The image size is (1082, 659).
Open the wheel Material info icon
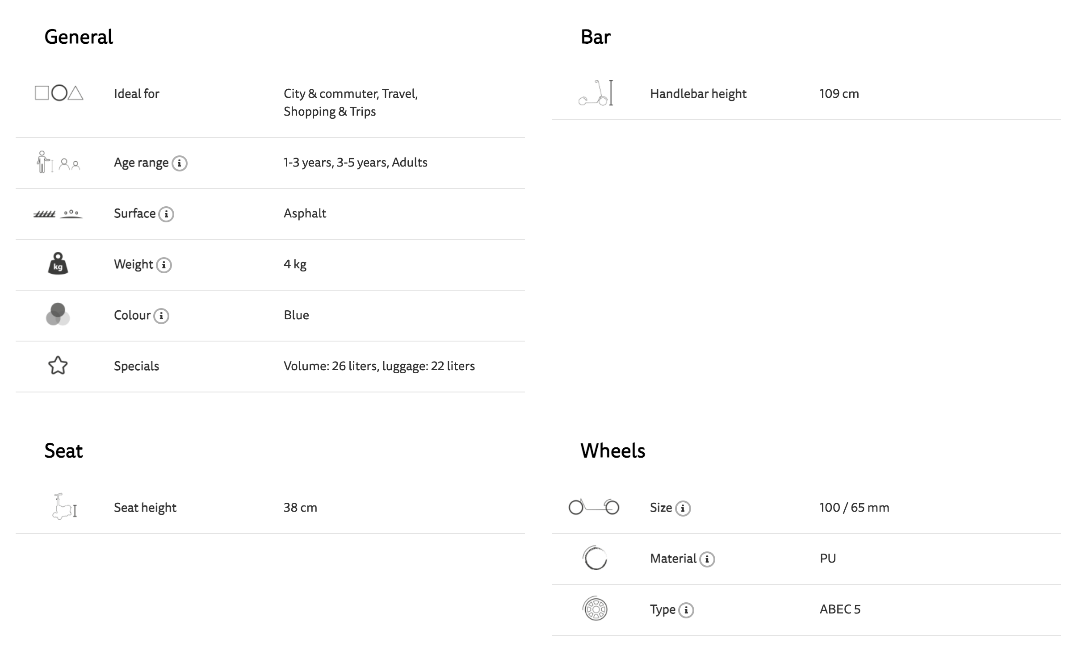pos(707,559)
